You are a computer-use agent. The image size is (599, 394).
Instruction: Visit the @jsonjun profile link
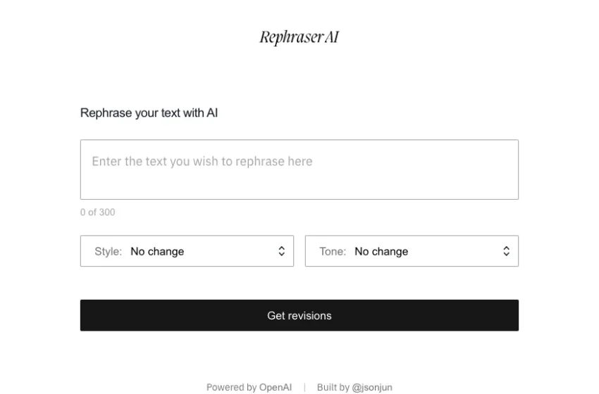coord(371,387)
